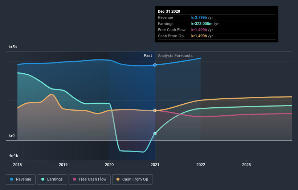Click the Free Cash Flow kr1.499b tooltip value

point(199,30)
